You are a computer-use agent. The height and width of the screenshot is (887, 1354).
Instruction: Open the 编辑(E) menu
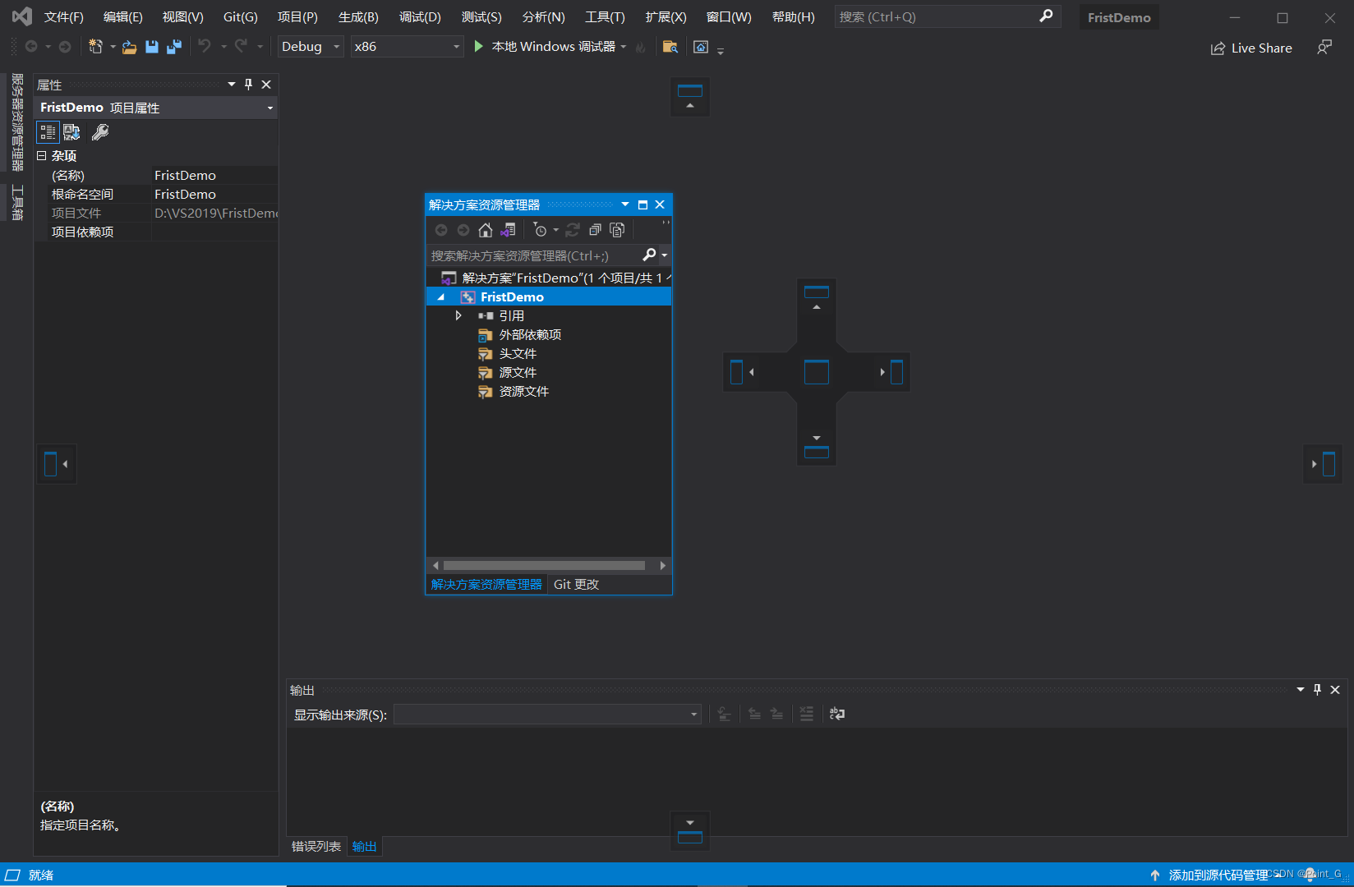(x=123, y=17)
